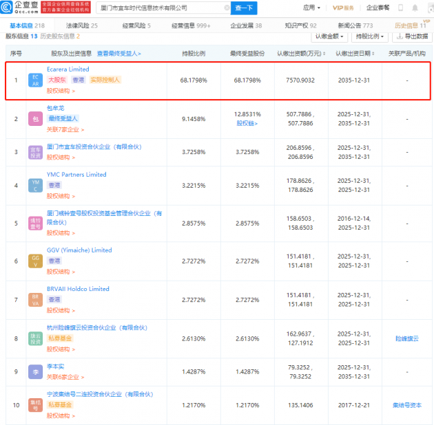
Task: Click the Qcc 企查查 logo
Action: [19, 8]
